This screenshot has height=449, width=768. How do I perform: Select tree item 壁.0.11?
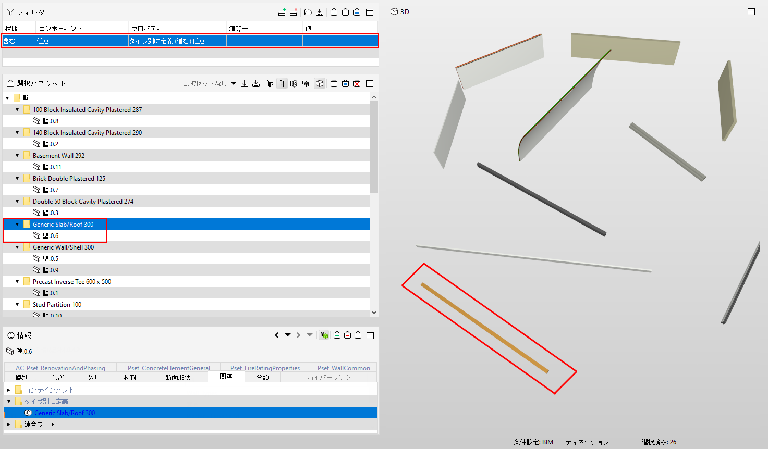pyautogui.click(x=52, y=167)
